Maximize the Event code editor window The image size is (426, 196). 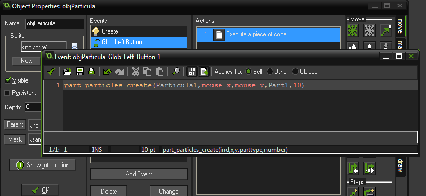point(398,56)
